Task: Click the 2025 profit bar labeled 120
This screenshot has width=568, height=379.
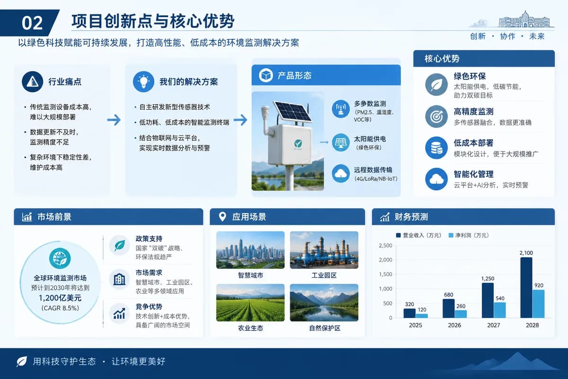Action: (x=422, y=316)
